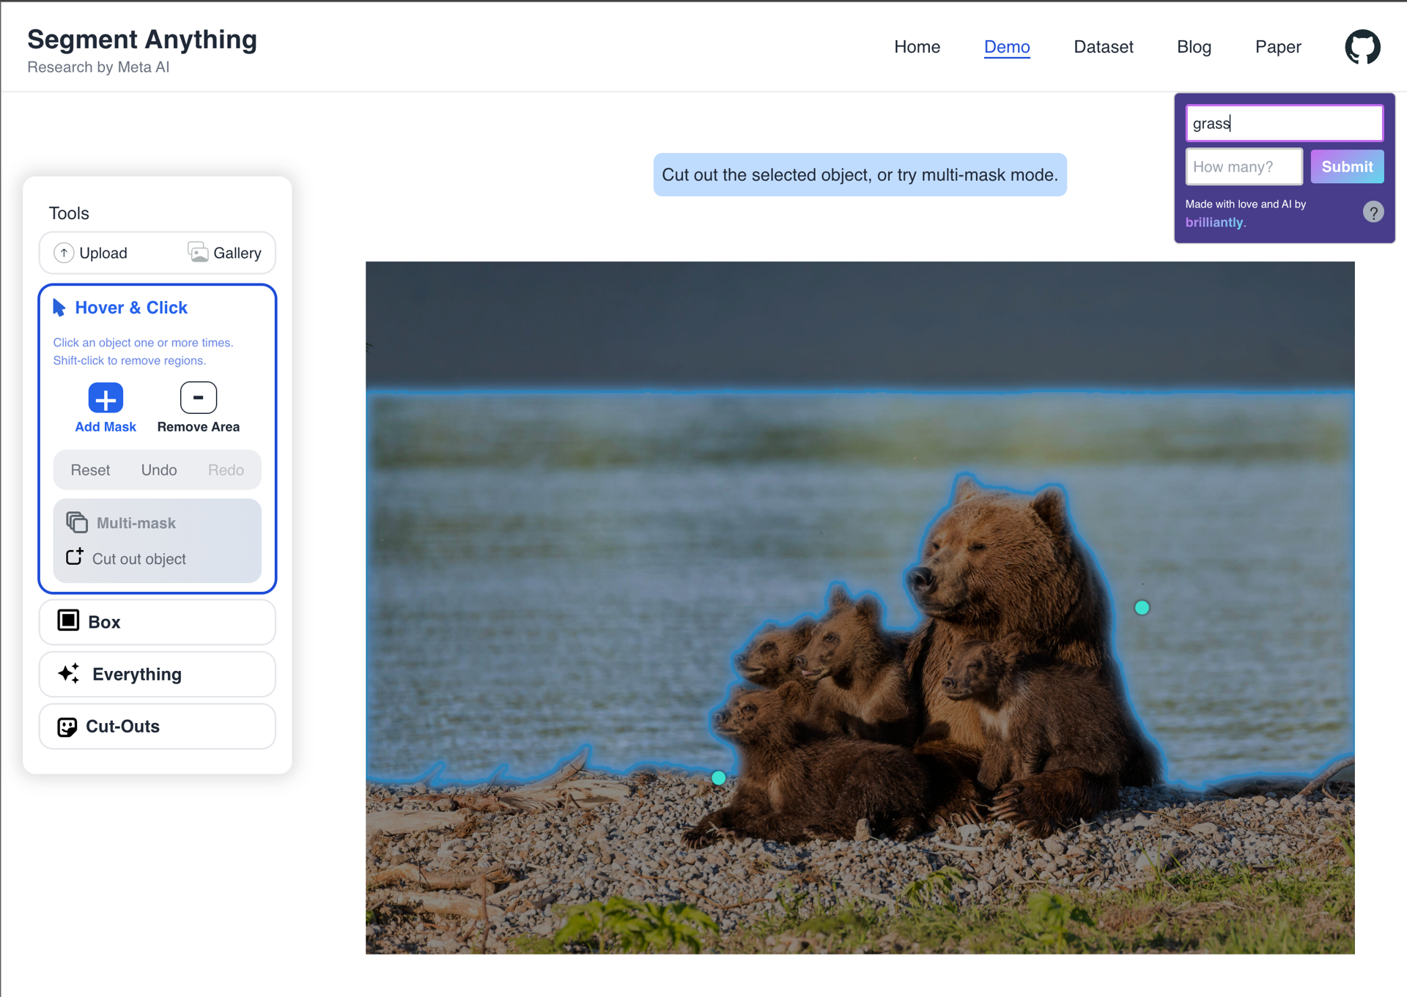Click the Tools heading
Viewport: 1407px width, 997px height.
(x=69, y=213)
